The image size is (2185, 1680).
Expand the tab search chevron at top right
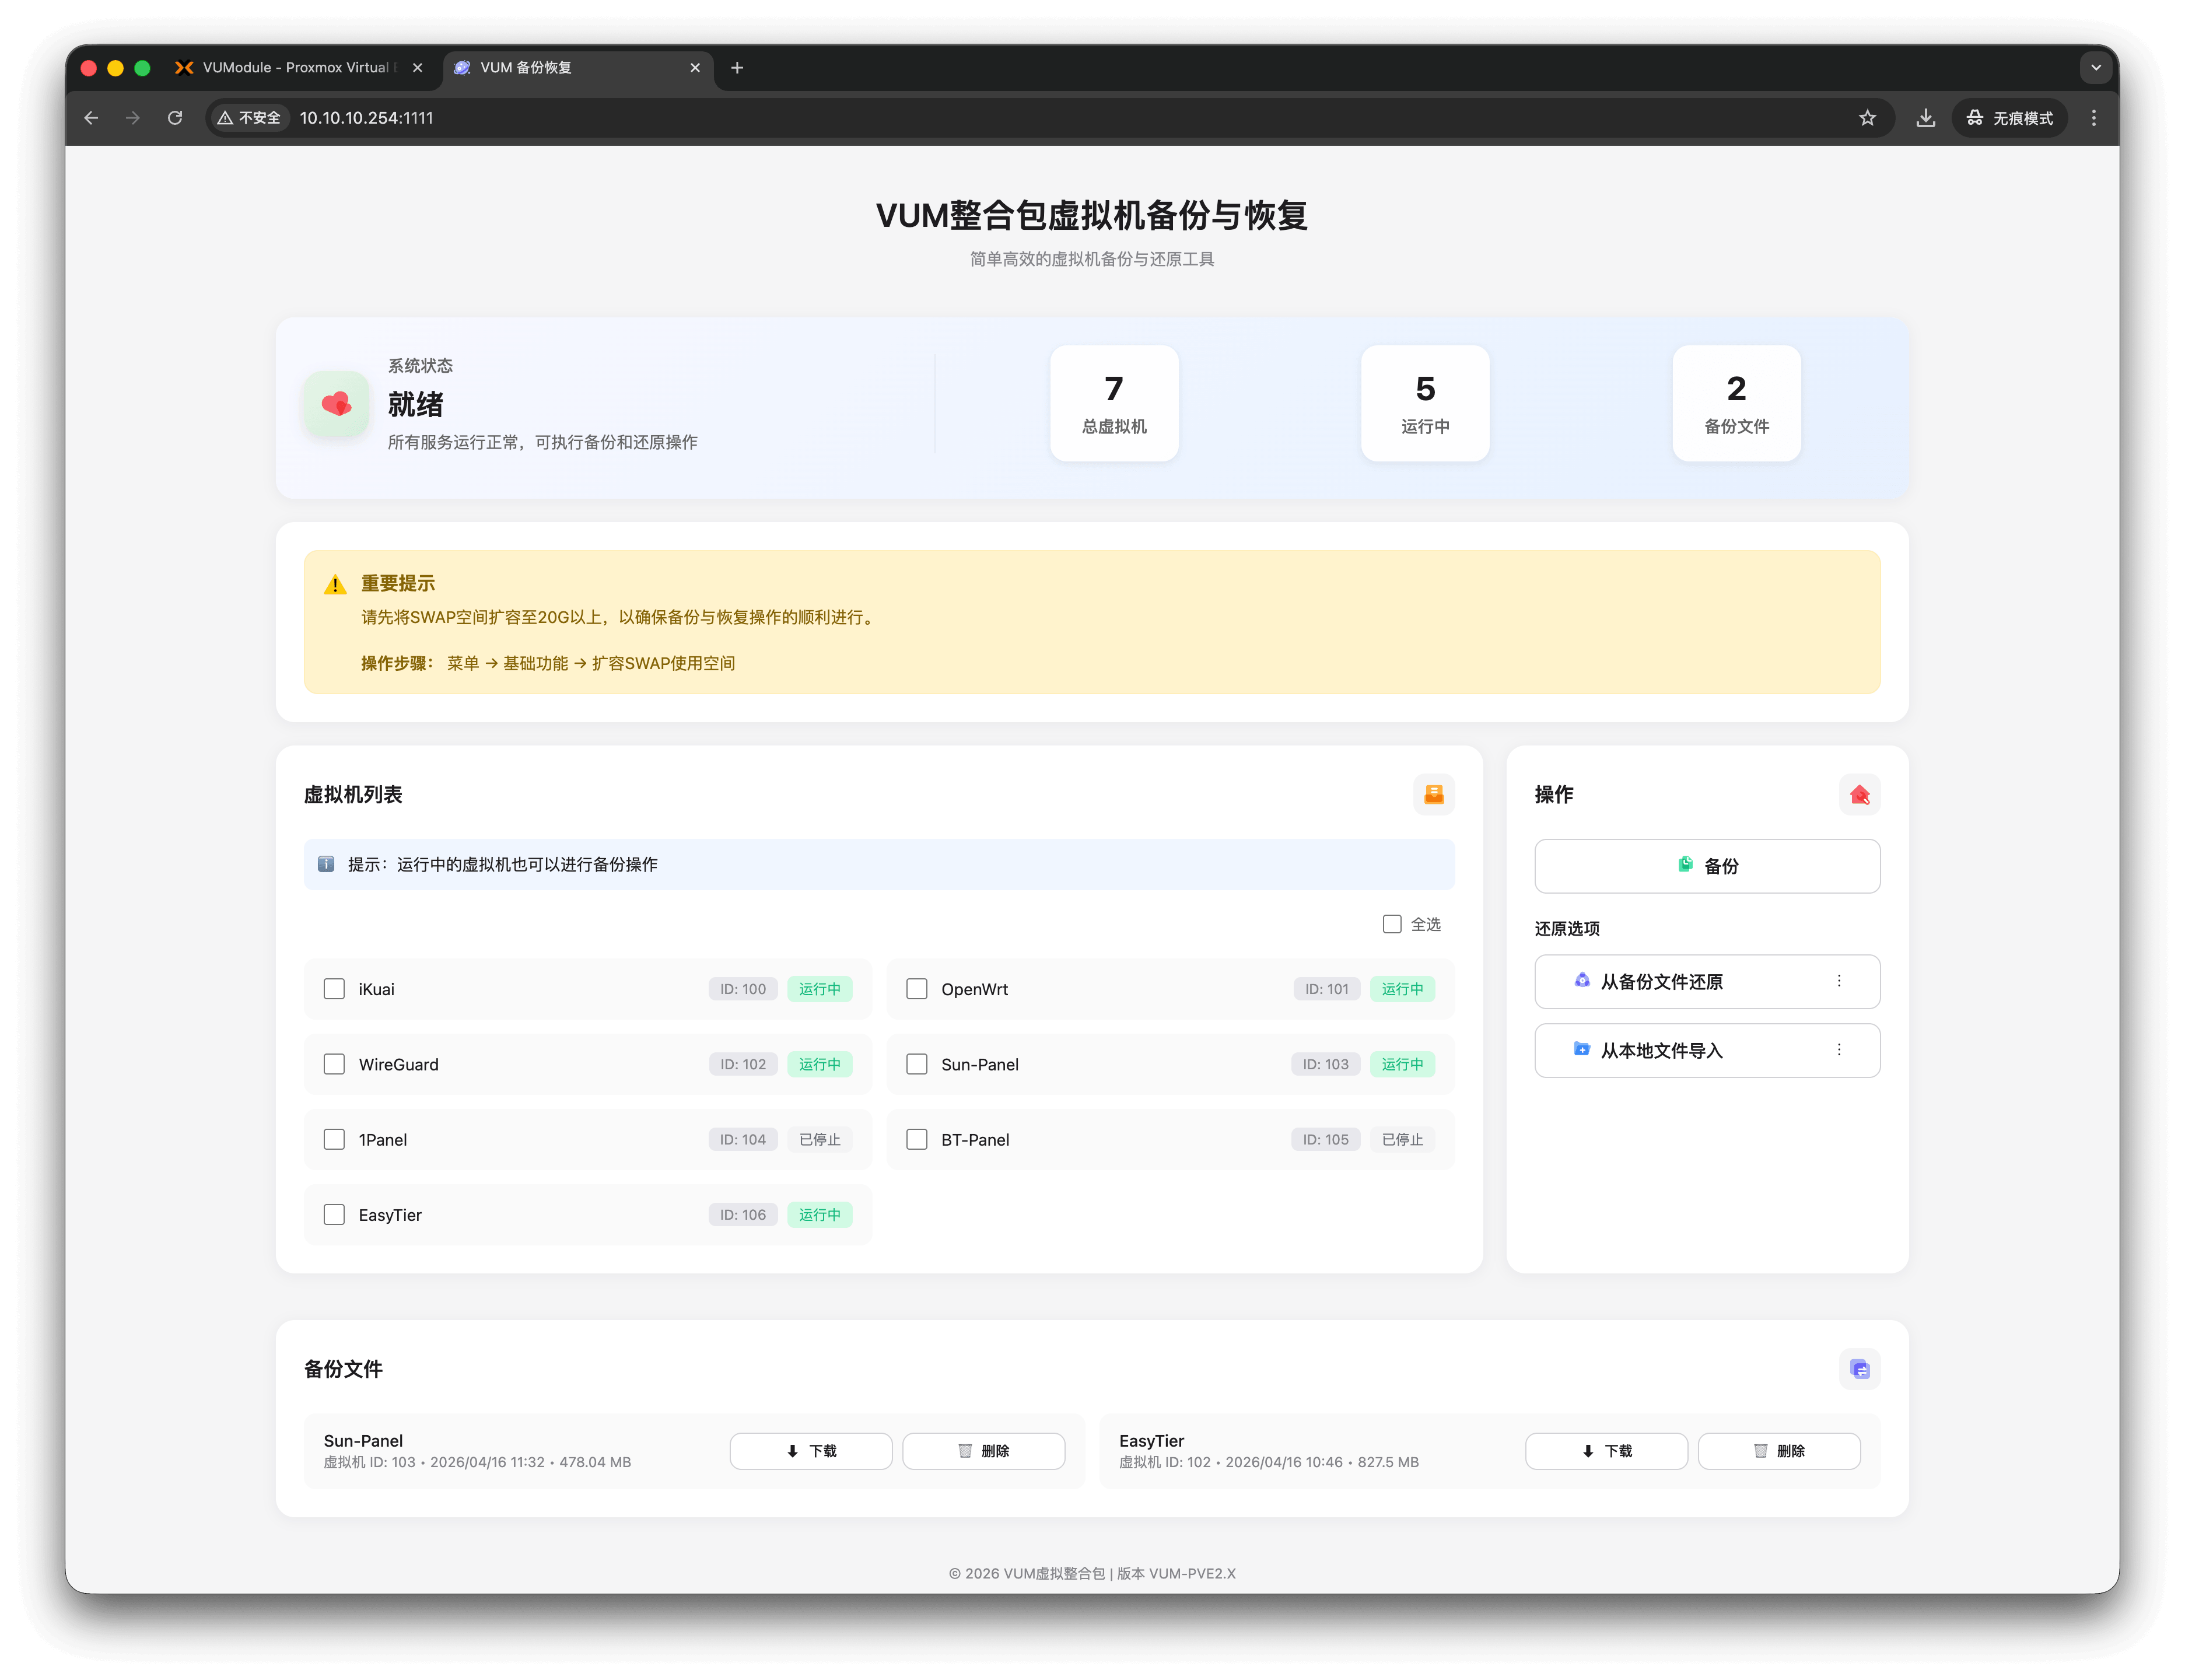point(2095,68)
